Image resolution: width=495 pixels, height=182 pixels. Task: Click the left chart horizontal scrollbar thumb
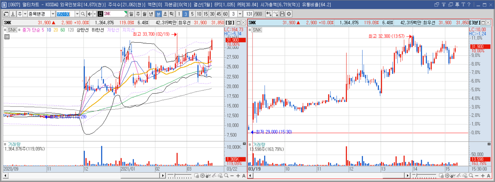pyautogui.click(x=140, y=176)
